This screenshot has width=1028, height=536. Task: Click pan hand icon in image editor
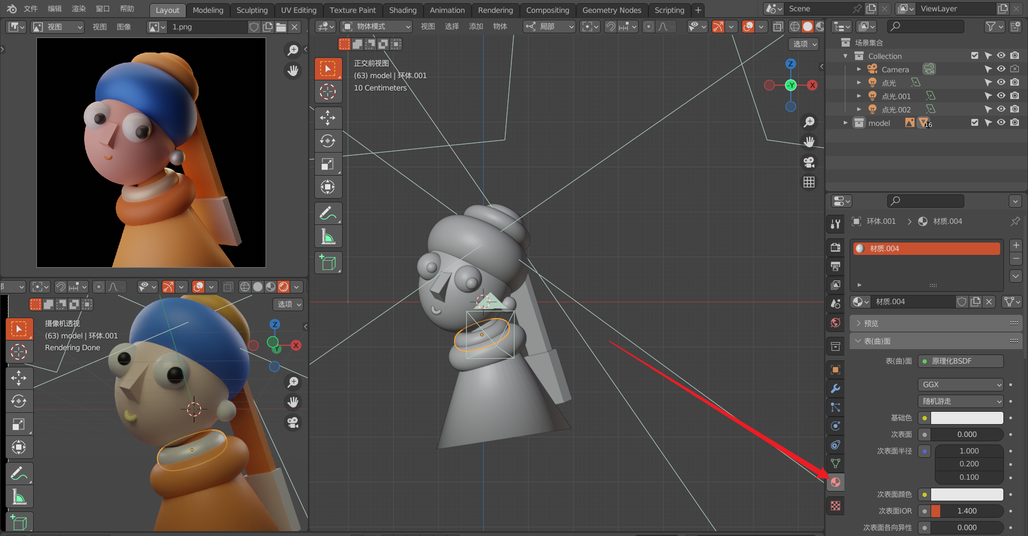coord(293,71)
